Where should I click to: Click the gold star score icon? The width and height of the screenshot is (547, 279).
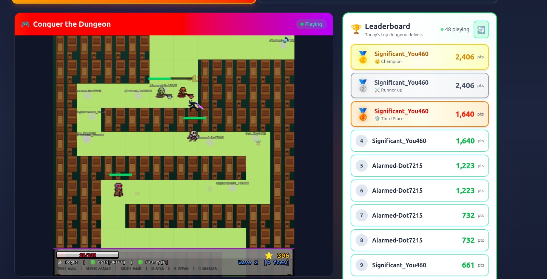[269, 256]
